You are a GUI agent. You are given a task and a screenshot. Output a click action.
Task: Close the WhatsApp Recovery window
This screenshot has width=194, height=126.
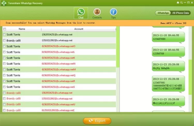[x=192, y=3]
